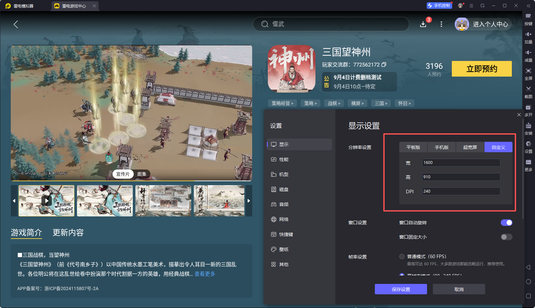Open the 磁盘 settings category
This screenshot has width=535, height=308.
coord(299,189)
